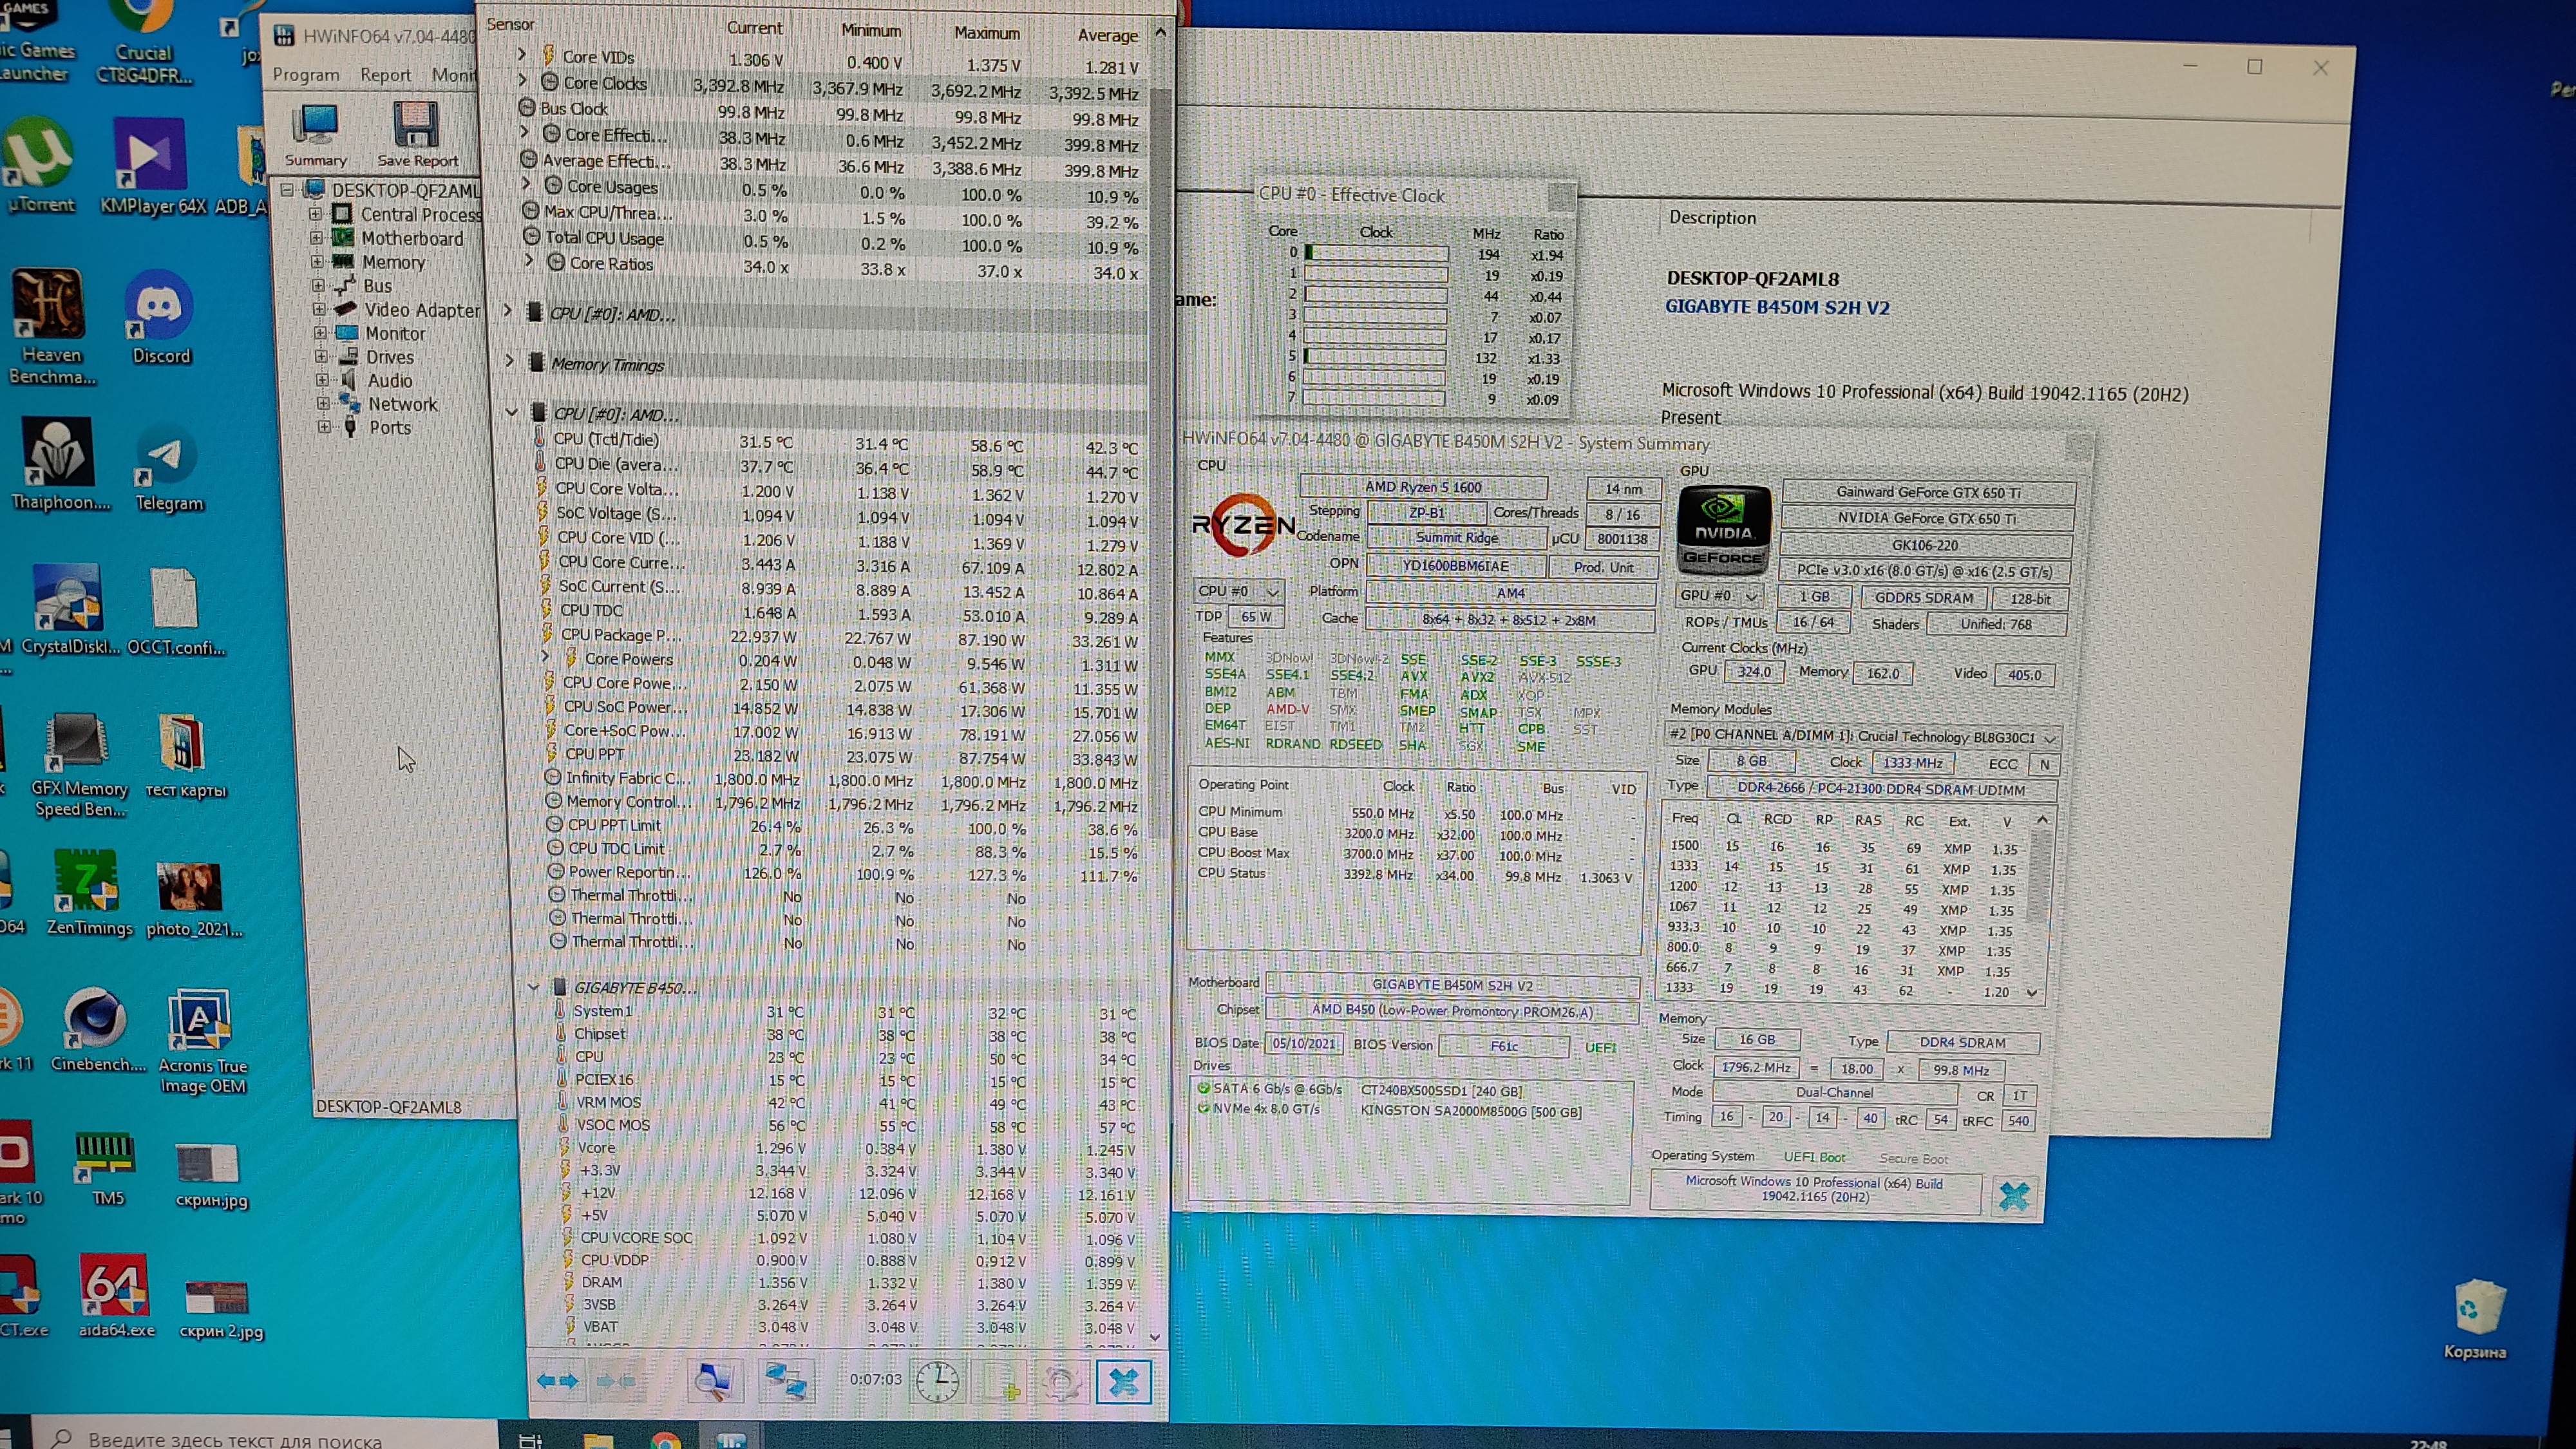Click the GIGABYTE B450M S2H V2 link

coord(1777,307)
